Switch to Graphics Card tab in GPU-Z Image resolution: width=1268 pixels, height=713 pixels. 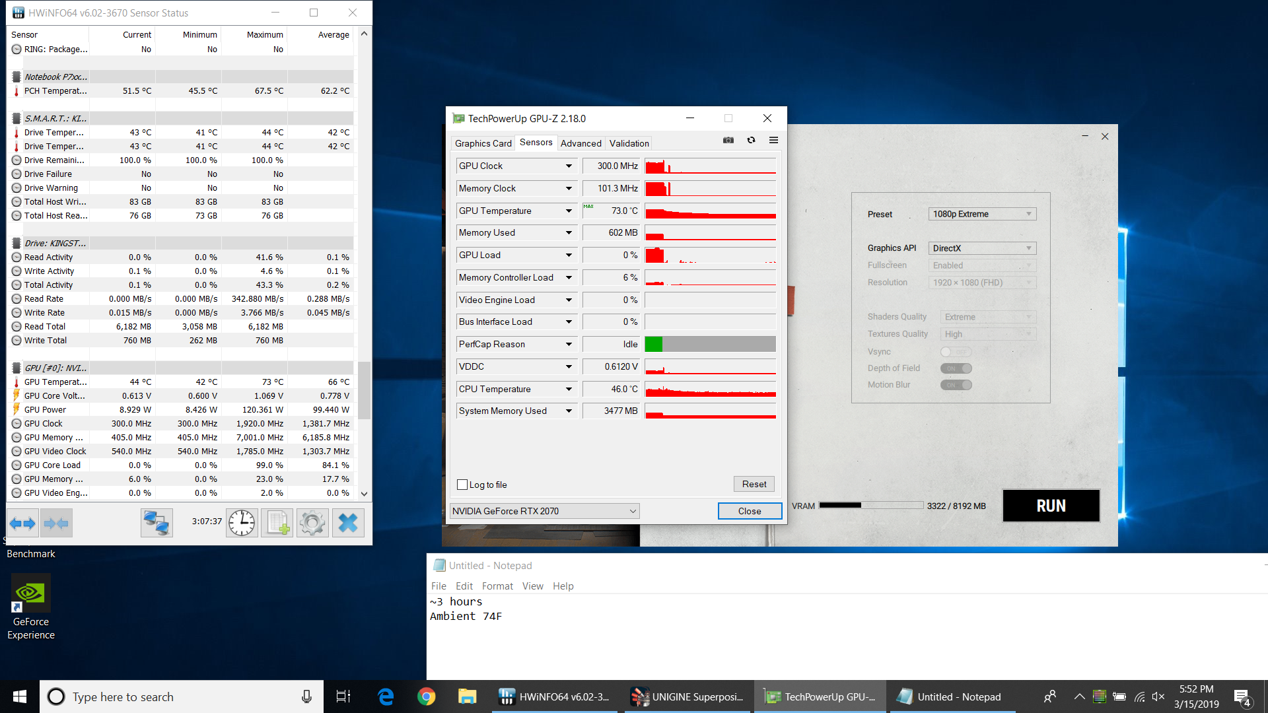tap(483, 143)
